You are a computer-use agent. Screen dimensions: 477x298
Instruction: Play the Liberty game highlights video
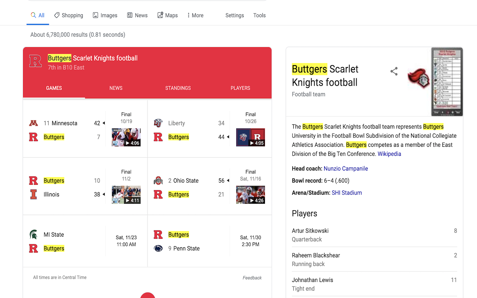(251, 137)
